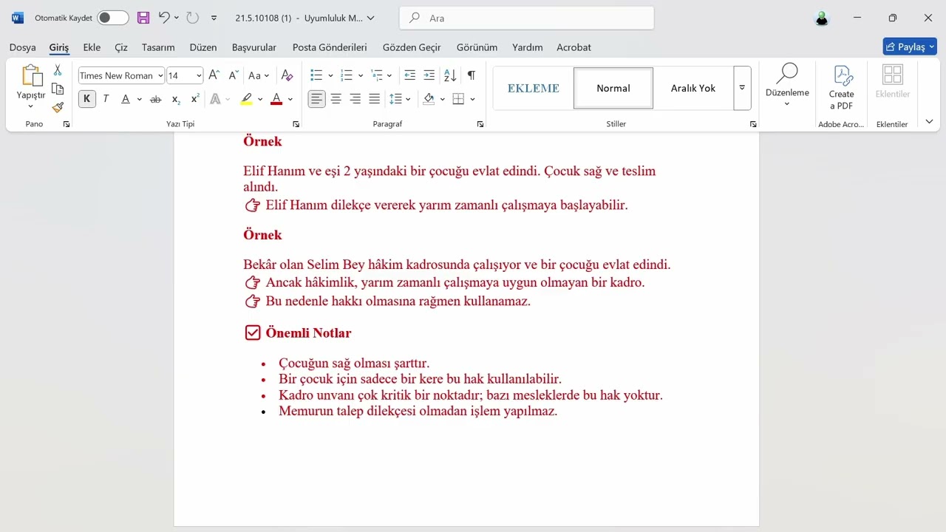Viewport: 946px width, 532px height.
Task: Open Paragraf dialog launcher
Action: [x=480, y=124]
